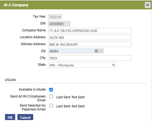The width and height of the screenshot is (152, 122).
Task: Click the City field containing TROY
Action: coord(90,58)
